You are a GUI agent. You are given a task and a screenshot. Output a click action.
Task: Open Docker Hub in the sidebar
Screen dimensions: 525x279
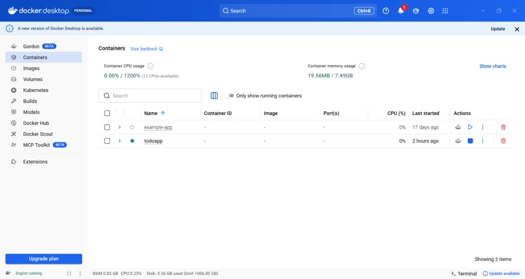click(x=44, y=123)
